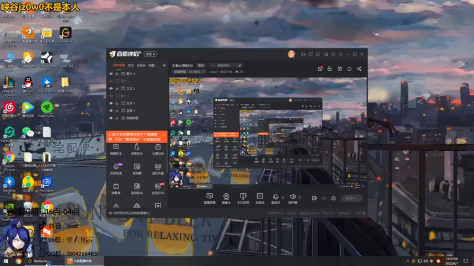
Task: Open the 类型 pill next to the logo
Action: click(150, 54)
